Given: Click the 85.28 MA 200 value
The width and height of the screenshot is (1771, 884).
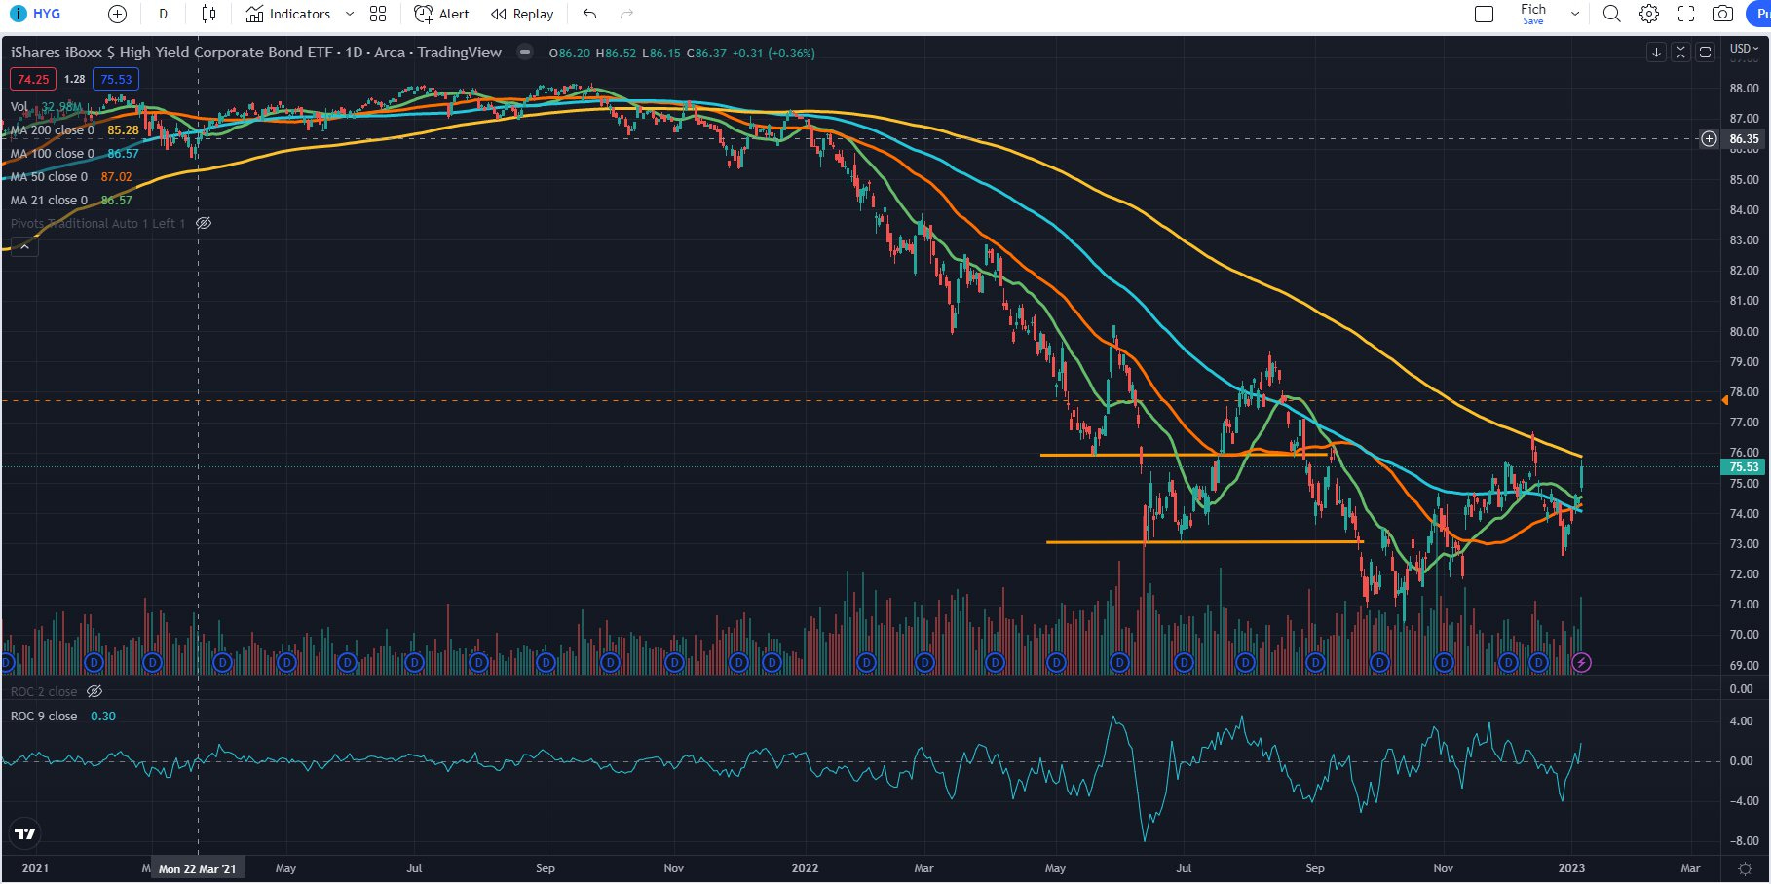Looking at the screenshot, I should [x=124, y=129].
